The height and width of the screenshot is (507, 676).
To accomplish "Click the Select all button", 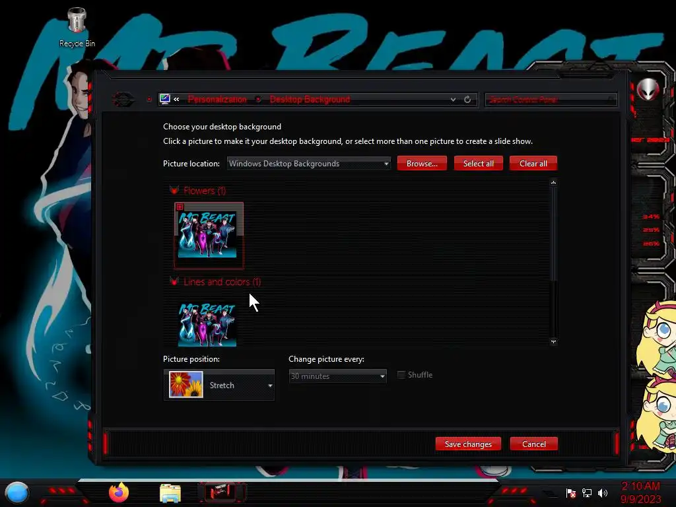I will (x=478, y=164).
